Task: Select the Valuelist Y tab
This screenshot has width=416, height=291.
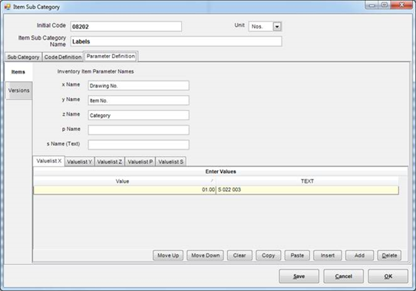Action: 79,162
